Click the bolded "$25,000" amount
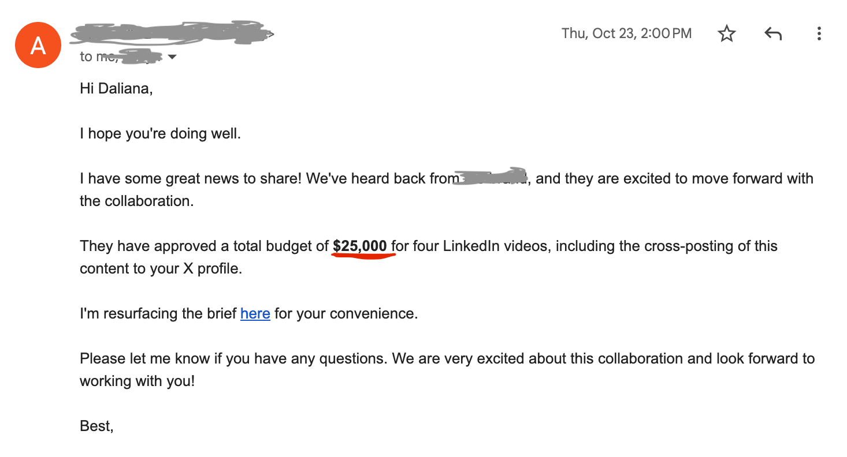 click(360, 246)
